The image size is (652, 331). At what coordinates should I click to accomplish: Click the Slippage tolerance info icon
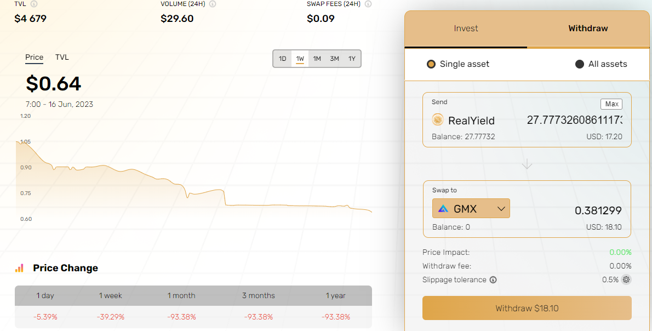(x=493, y=280)
